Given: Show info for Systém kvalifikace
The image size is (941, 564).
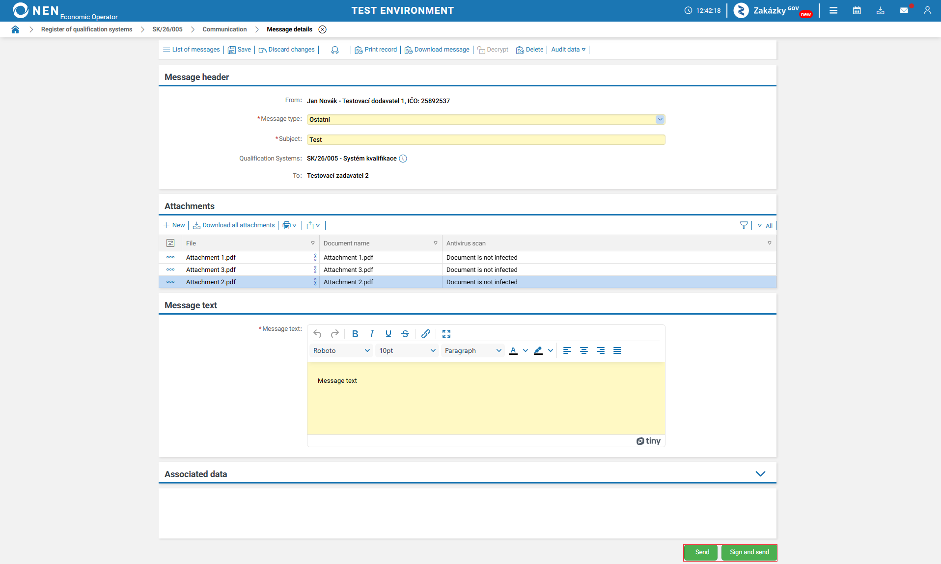Looking at the screenshot, I should pos(403,159).
